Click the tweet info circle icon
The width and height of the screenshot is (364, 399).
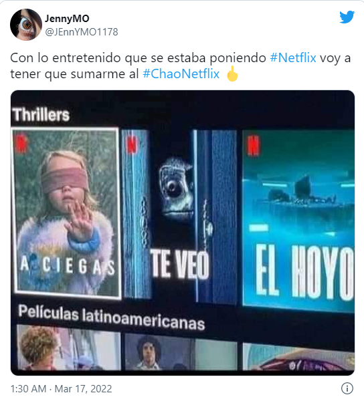click(347, 388)
